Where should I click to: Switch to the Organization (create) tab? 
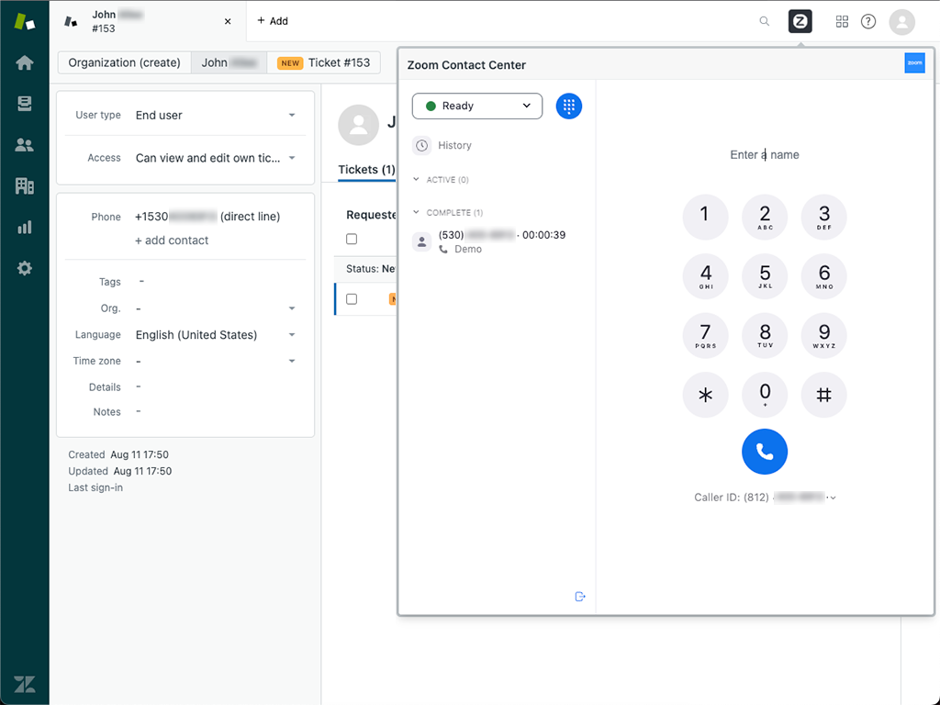(x=124, y=62)
